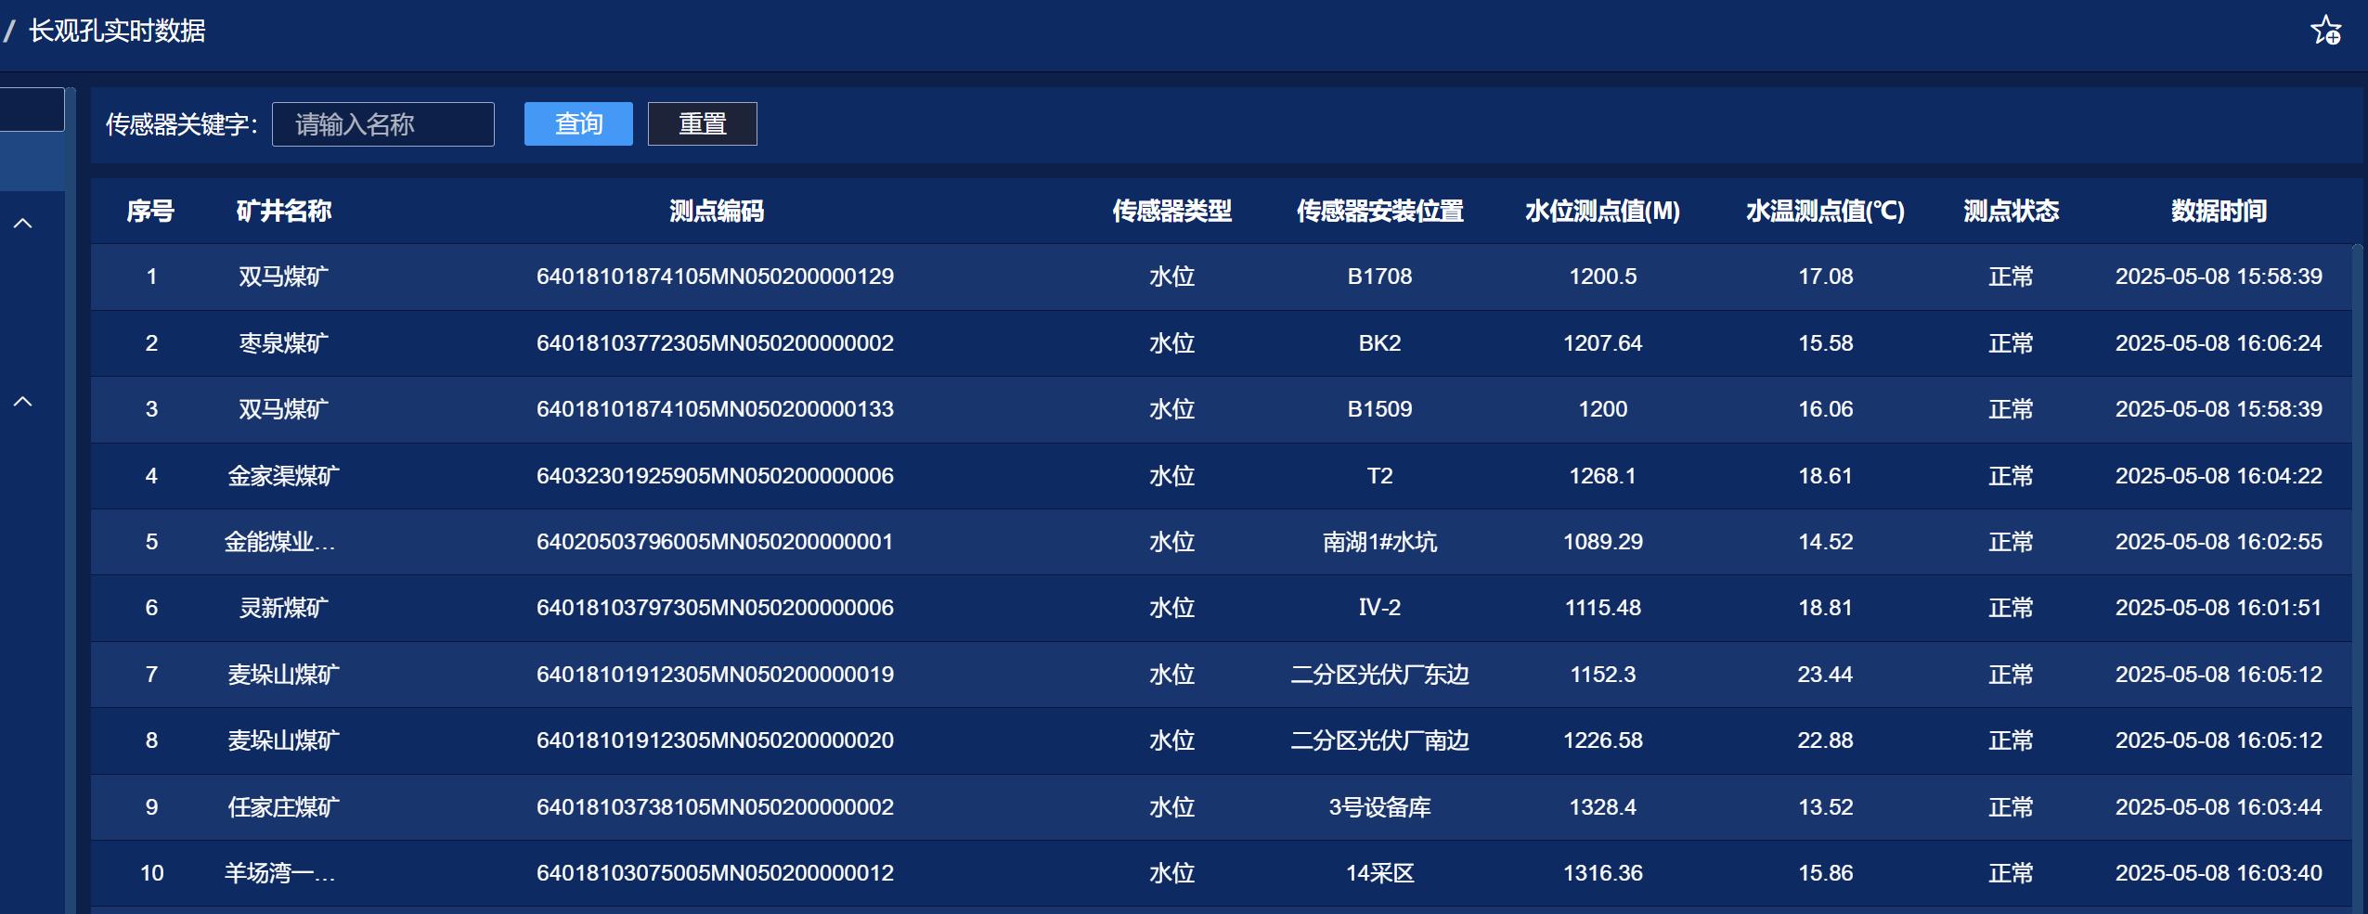Click mine name 羊场湾一…
Screen dimensions: 2368x914
[280, 873]
